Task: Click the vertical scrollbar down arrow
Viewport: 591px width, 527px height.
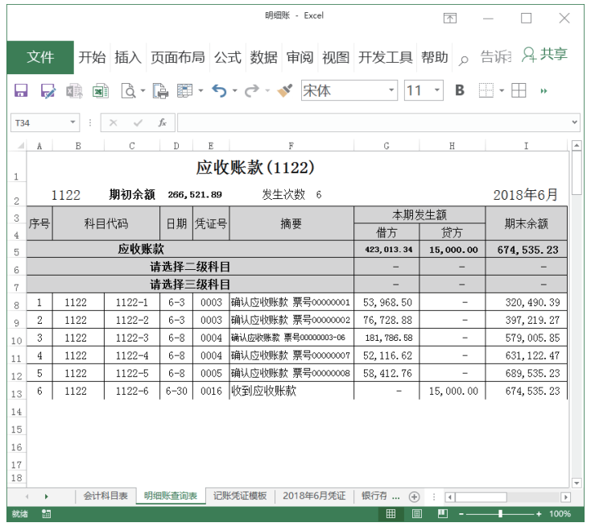Action: coord(577,483)
